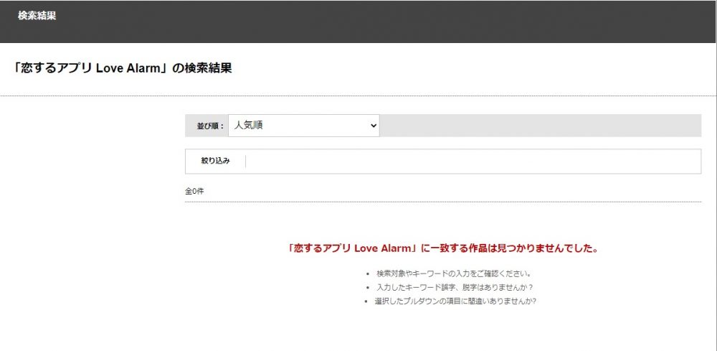Click the tip 検索対象やキーワードの入力をご確認ください

[454, 273]
